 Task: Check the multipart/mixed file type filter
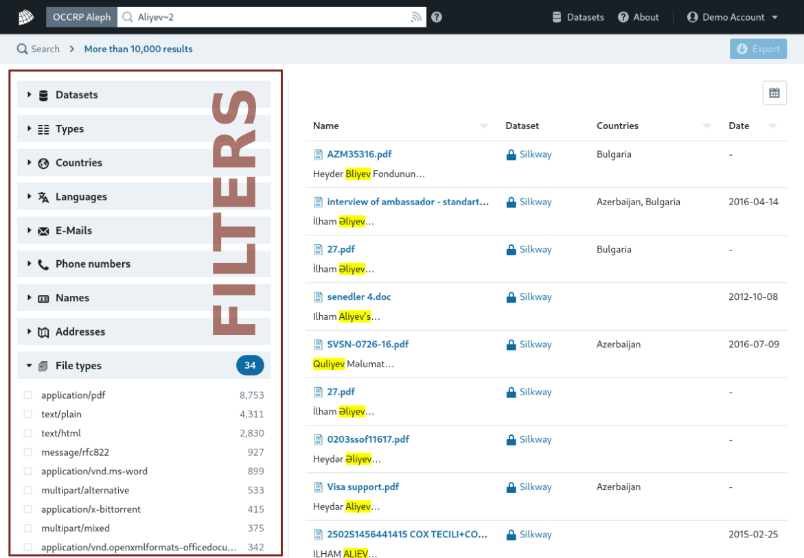coord(27,528)
